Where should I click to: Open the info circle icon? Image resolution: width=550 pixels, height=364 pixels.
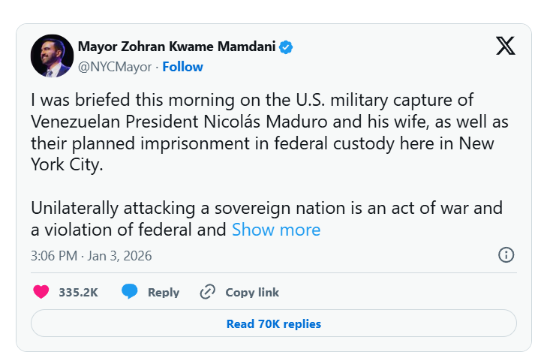coord(506,255)
